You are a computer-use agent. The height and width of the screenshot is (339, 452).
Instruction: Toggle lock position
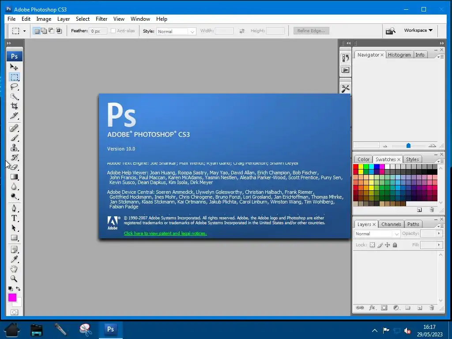tap(388, 245)
